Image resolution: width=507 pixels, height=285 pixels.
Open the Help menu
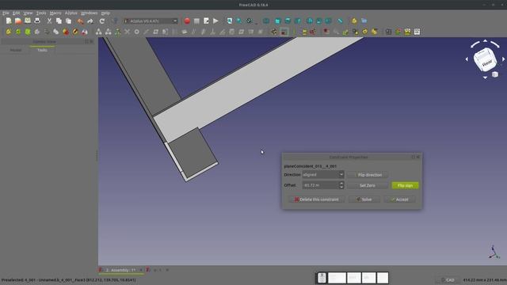[x=105, y=13]
